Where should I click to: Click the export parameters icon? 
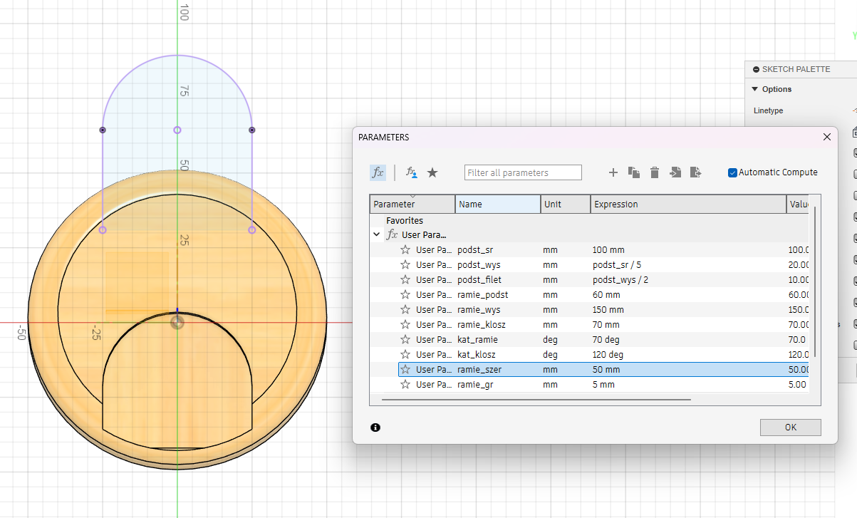point(696,172)
